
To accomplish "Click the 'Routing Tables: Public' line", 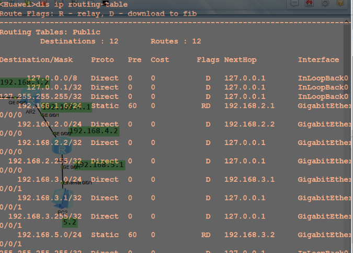I will pos(50,32).
